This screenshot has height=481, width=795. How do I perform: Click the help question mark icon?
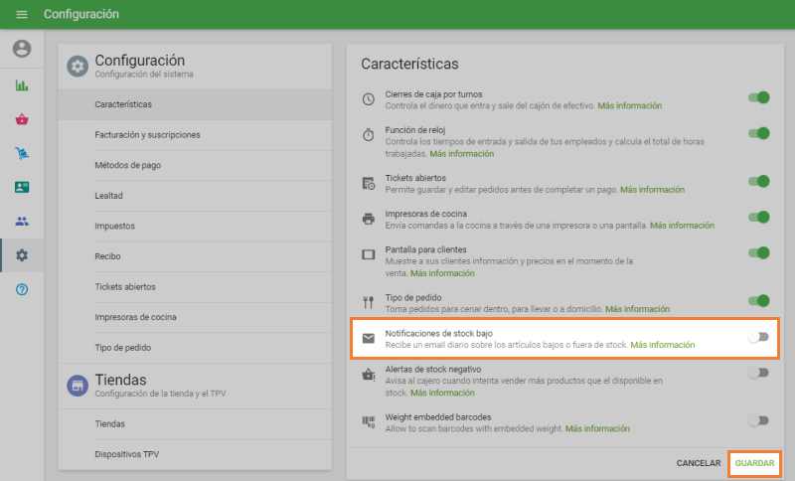tap(22, 289)
